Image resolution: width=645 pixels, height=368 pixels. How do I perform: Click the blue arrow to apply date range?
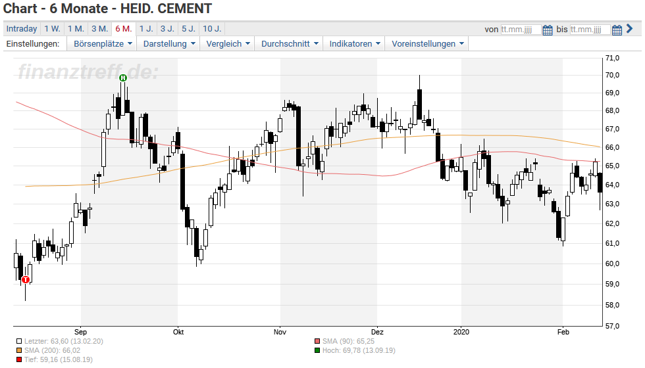(629, 28)
